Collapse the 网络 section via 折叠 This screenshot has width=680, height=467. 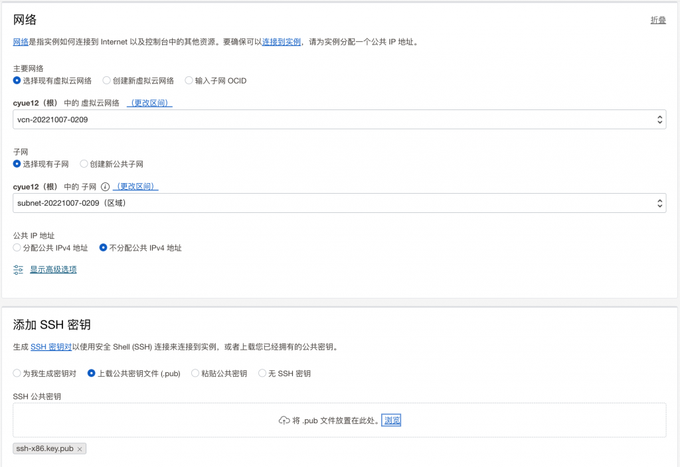657,21
